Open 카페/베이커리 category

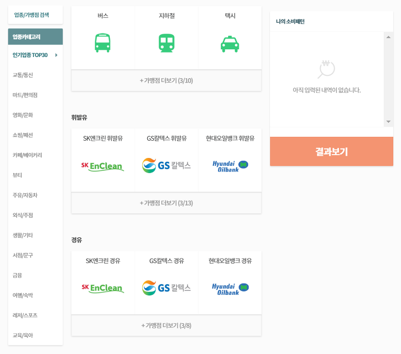click(27, 155)
